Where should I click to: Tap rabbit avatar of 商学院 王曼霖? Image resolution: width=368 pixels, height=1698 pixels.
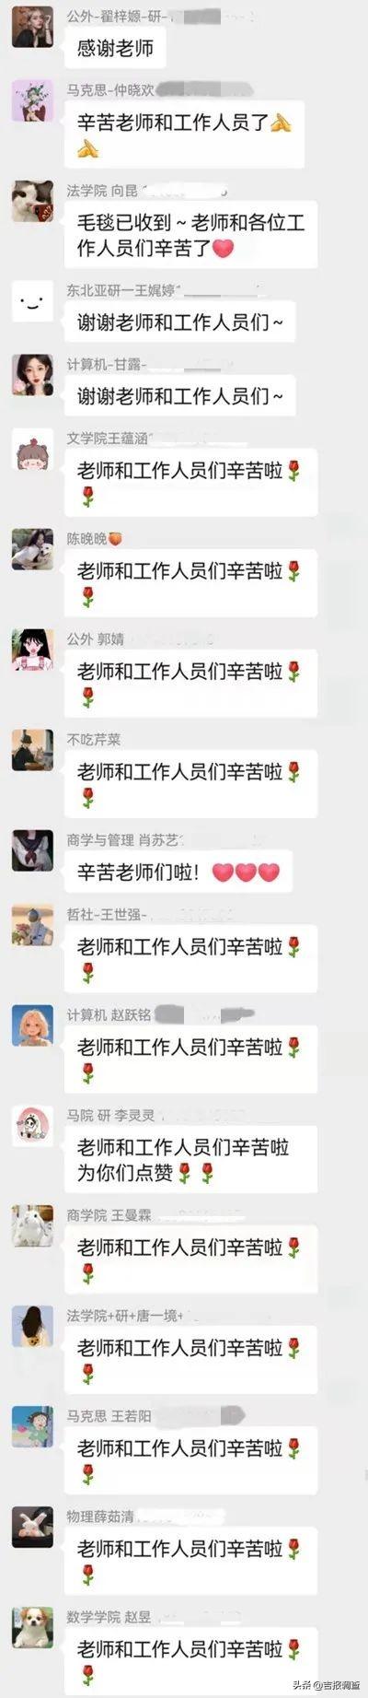(x=32, y=1225)
